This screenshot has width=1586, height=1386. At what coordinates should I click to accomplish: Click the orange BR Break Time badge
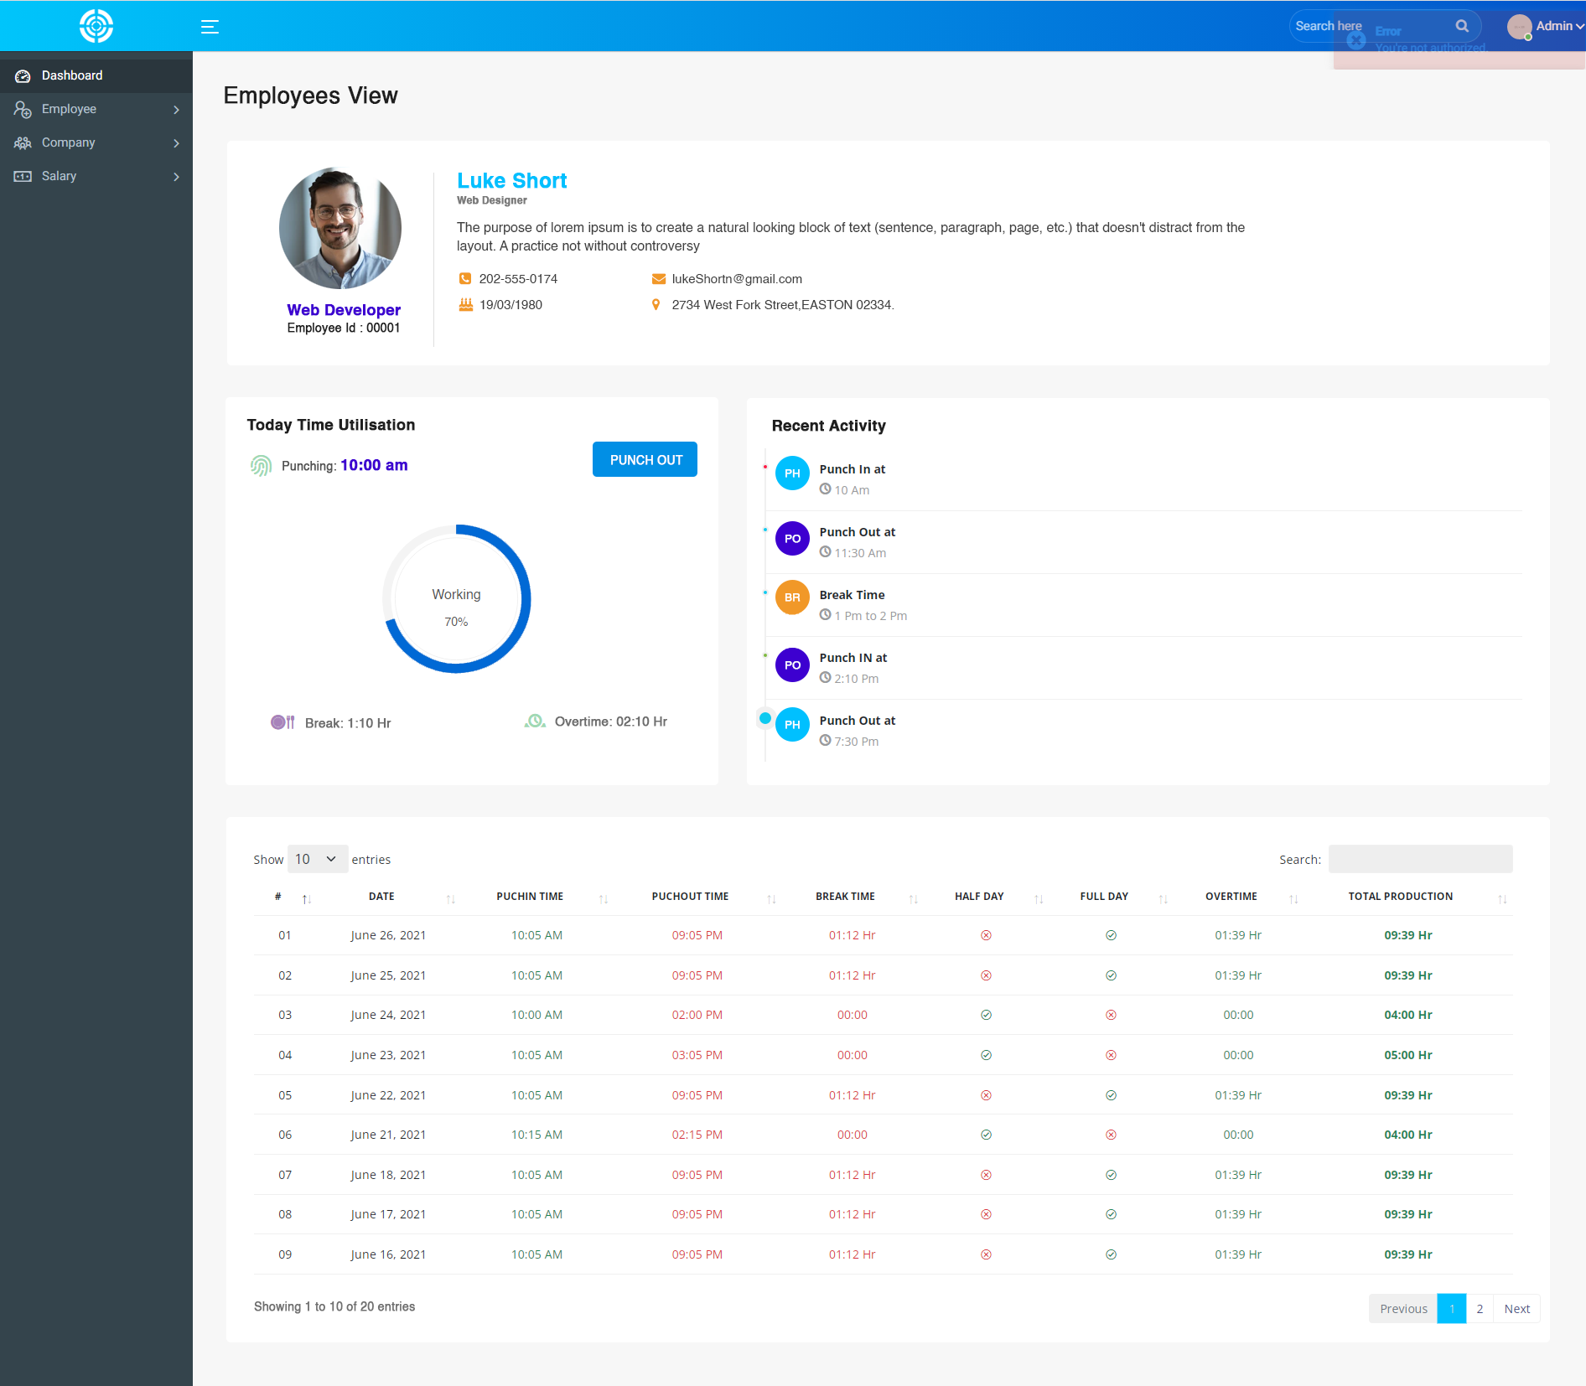pyautogui.click(x=791, y=597)
